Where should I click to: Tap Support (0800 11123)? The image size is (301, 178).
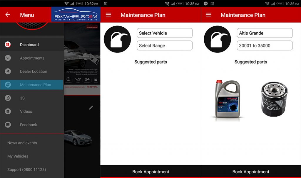(x=26, y=169)
